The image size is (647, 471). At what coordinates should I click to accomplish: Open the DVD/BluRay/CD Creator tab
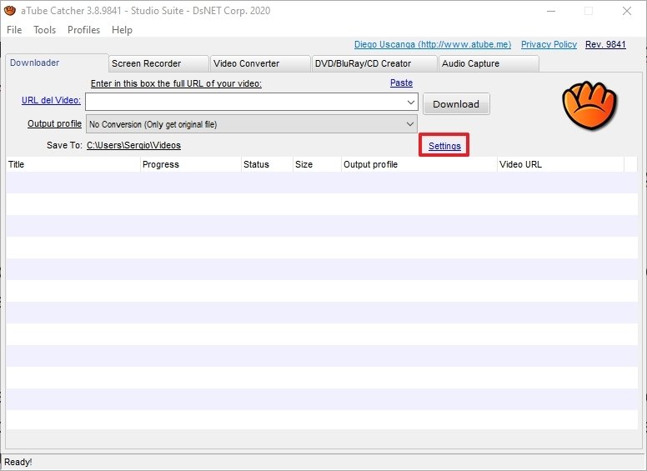coord(374,63)
